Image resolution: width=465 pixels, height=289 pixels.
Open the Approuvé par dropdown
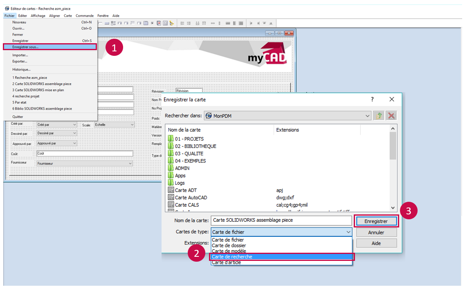74,143
